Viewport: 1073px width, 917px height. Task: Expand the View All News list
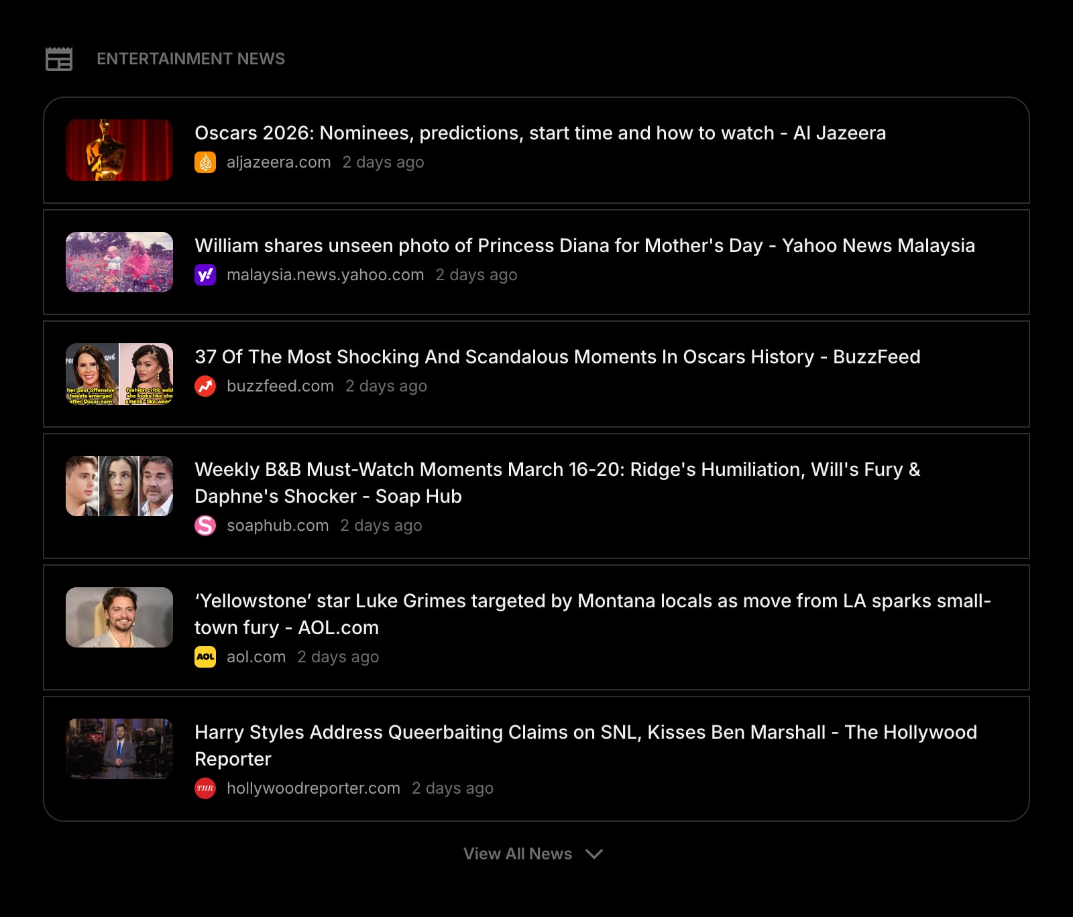517,853
